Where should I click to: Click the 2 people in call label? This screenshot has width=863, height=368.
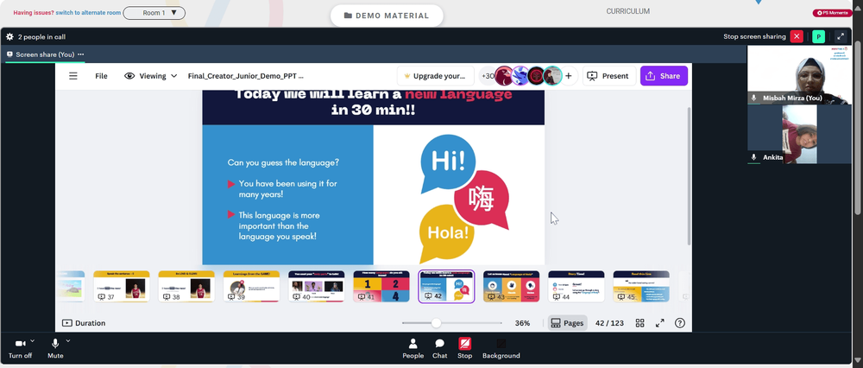pyautogui.click(x=41, y=37)
